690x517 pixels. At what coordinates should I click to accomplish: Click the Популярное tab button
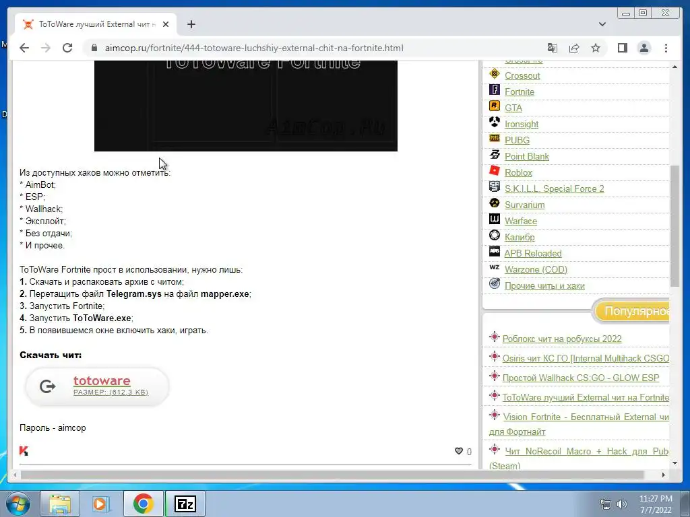pyautogui.click(x=632, y=311)
